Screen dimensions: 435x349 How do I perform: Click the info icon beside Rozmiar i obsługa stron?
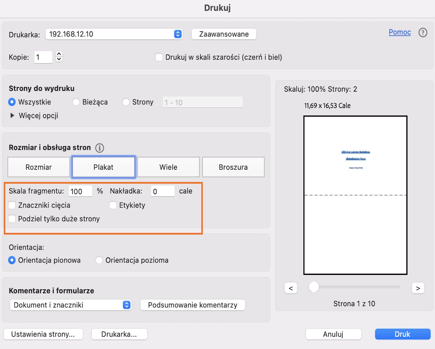click(100, 148)
